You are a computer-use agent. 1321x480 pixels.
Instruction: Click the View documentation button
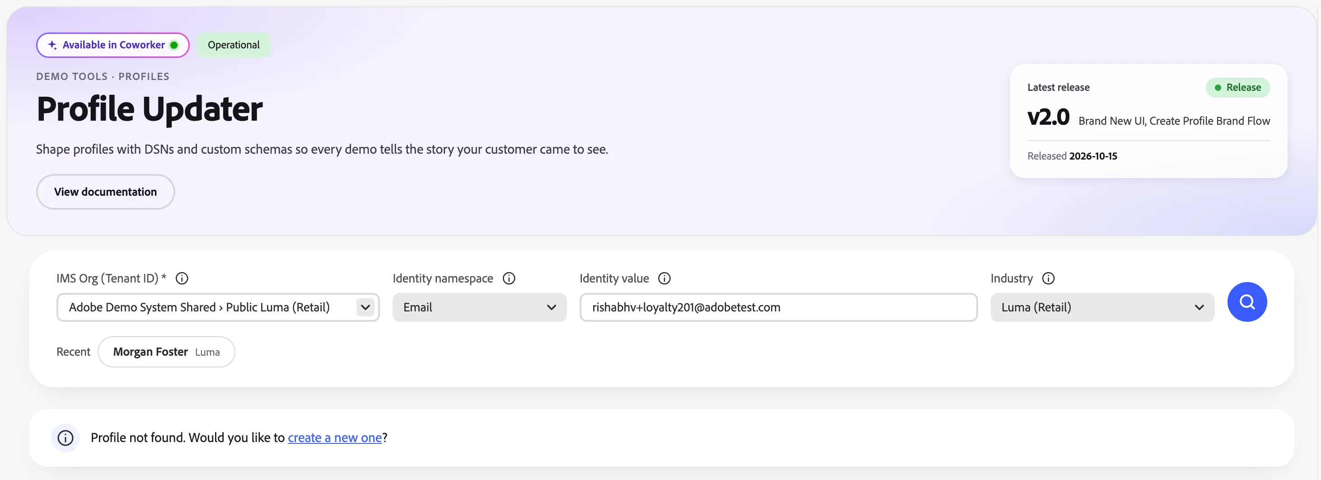click(x=106, y=192)
